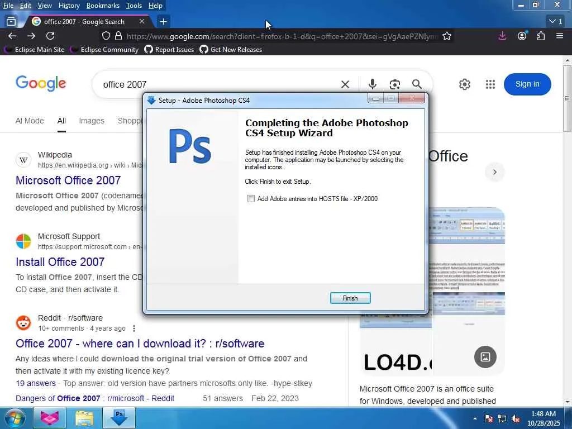Start Google voice search with the microphone
Screen dimensions: 572x429
(x=372, y=84)
